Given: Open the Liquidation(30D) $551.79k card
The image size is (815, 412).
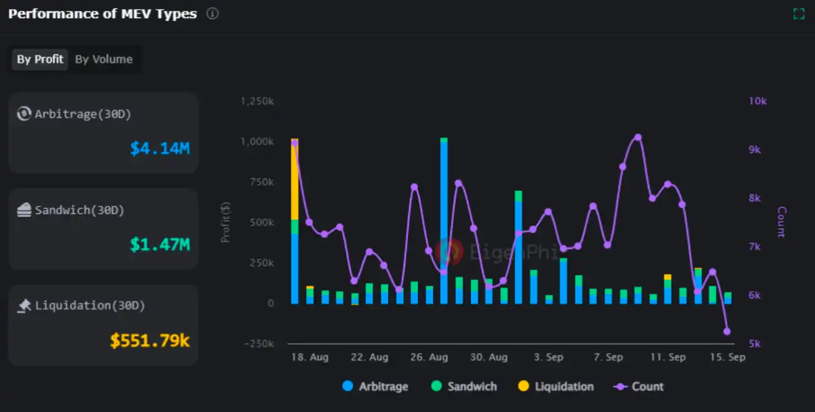Looking at the screenshot, I should click(104, 325).
